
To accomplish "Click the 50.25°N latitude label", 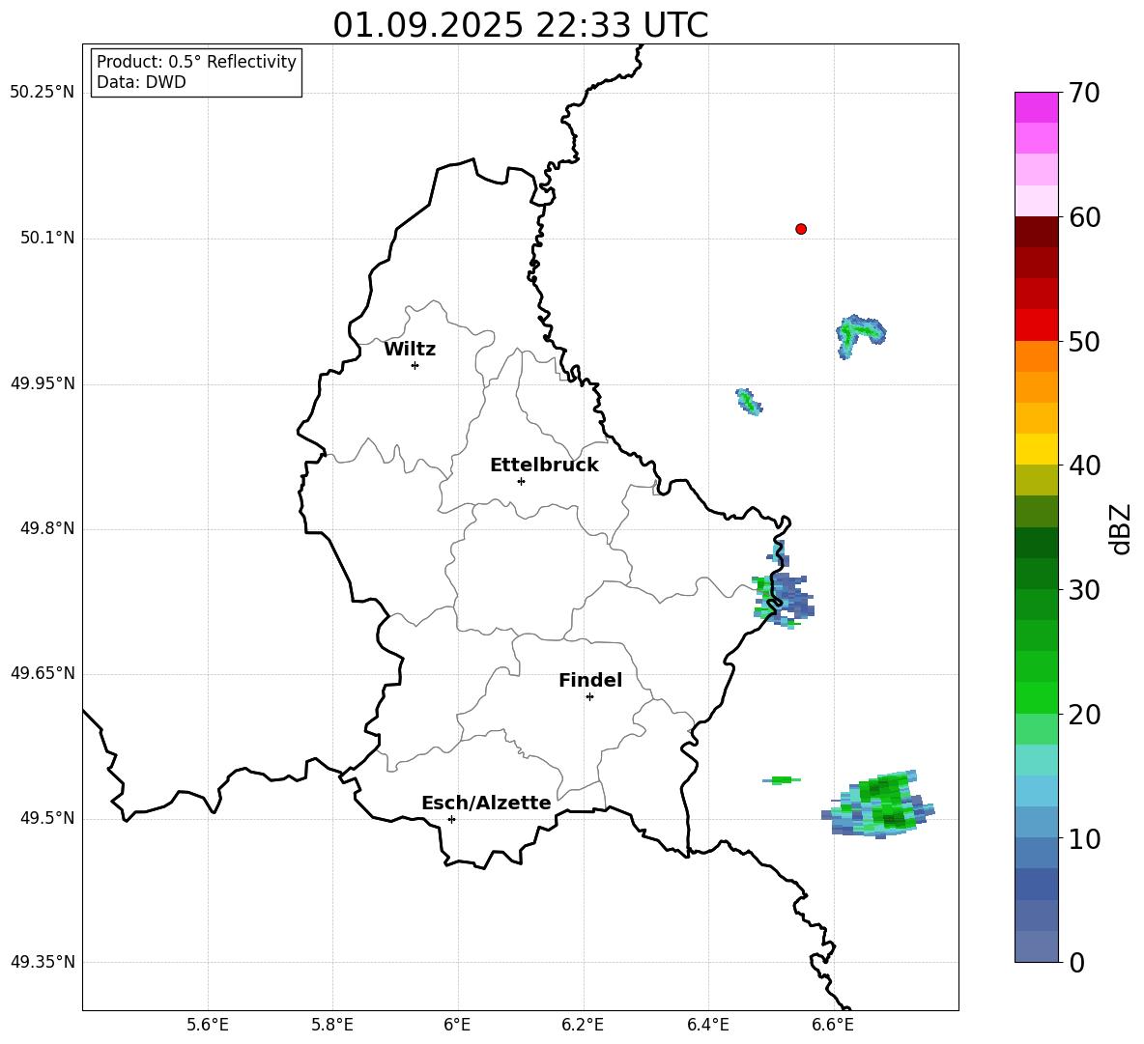I will (43, 93).
